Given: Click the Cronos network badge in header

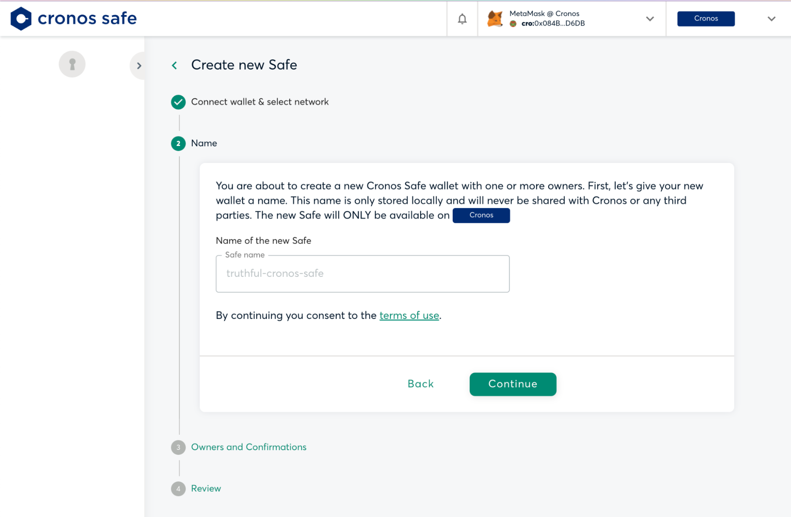Looking at the screenshot, I should [x=706, y=19].
